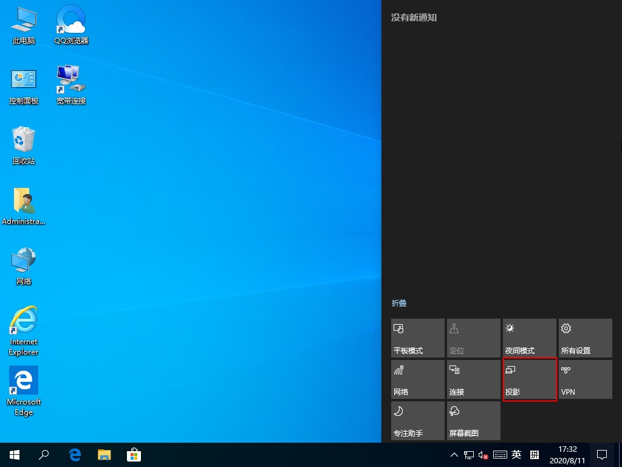
Task: Open the touch keyboard input indicator
Action: [x=500, y=454]
